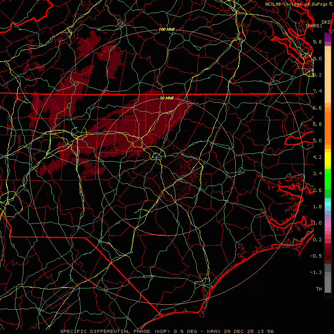Select the 9.8 value on the scale
The height and width of the screenshot is (334, 334).
tap(317, 42)
